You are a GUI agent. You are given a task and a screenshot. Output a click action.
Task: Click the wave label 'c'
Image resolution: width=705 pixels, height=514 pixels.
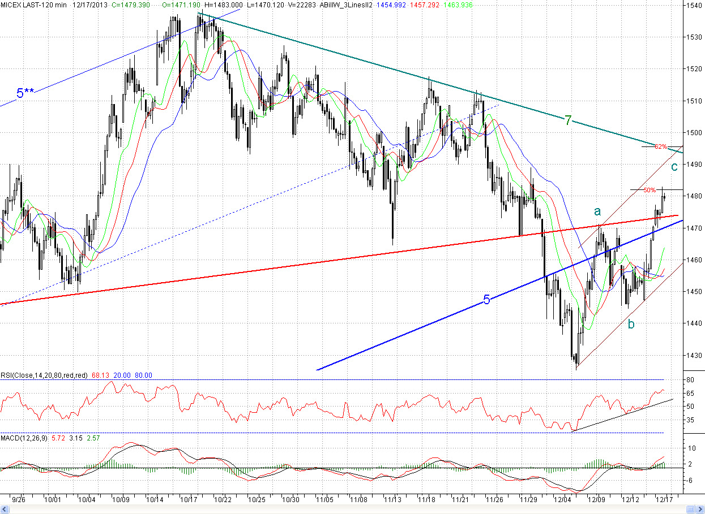coord(674,167)
